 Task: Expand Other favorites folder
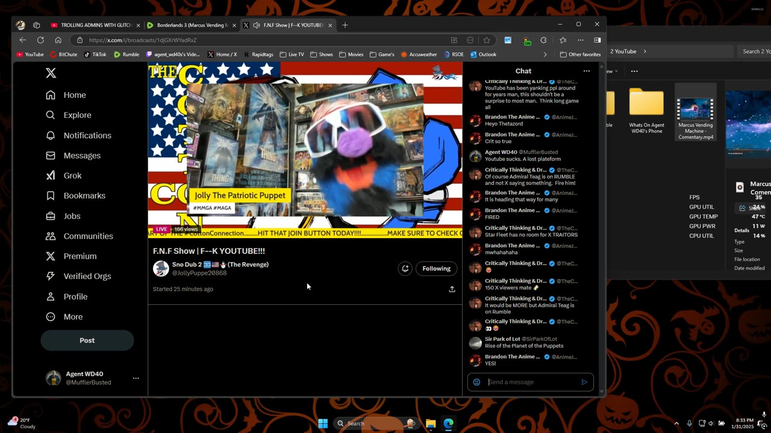click(580, 54)
